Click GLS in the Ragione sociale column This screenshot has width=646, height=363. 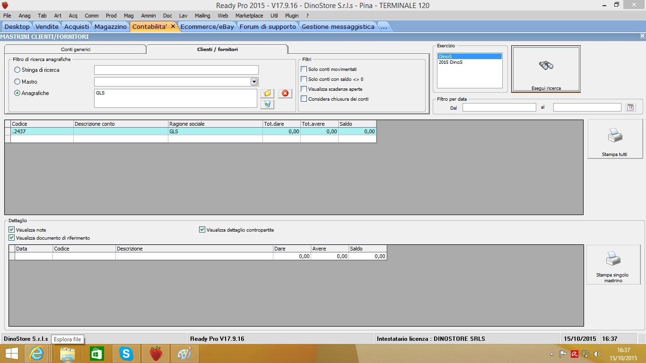(215, 131)
